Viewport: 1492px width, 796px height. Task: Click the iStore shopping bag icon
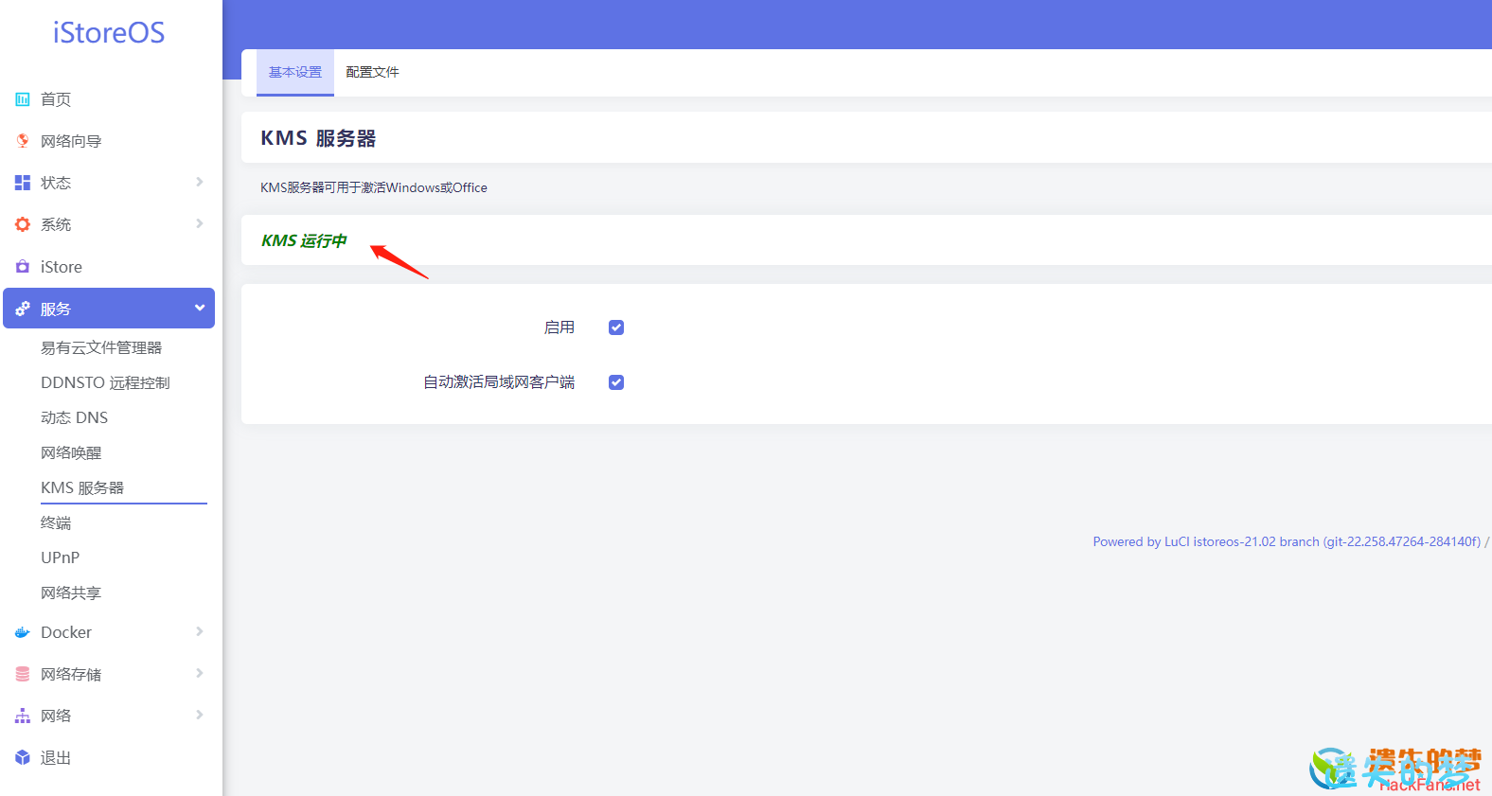coord(23,267)
